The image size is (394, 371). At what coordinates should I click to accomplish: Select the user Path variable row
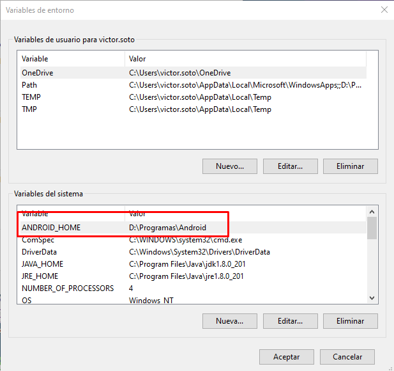(29, 85)
